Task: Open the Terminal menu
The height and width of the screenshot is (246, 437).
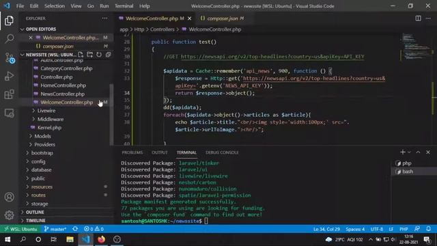Action: (x=124, y=6)
